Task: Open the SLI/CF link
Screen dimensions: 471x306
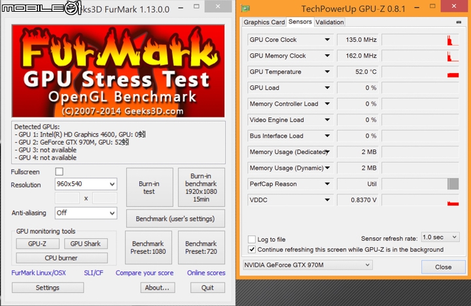Action: click(94, 273)
